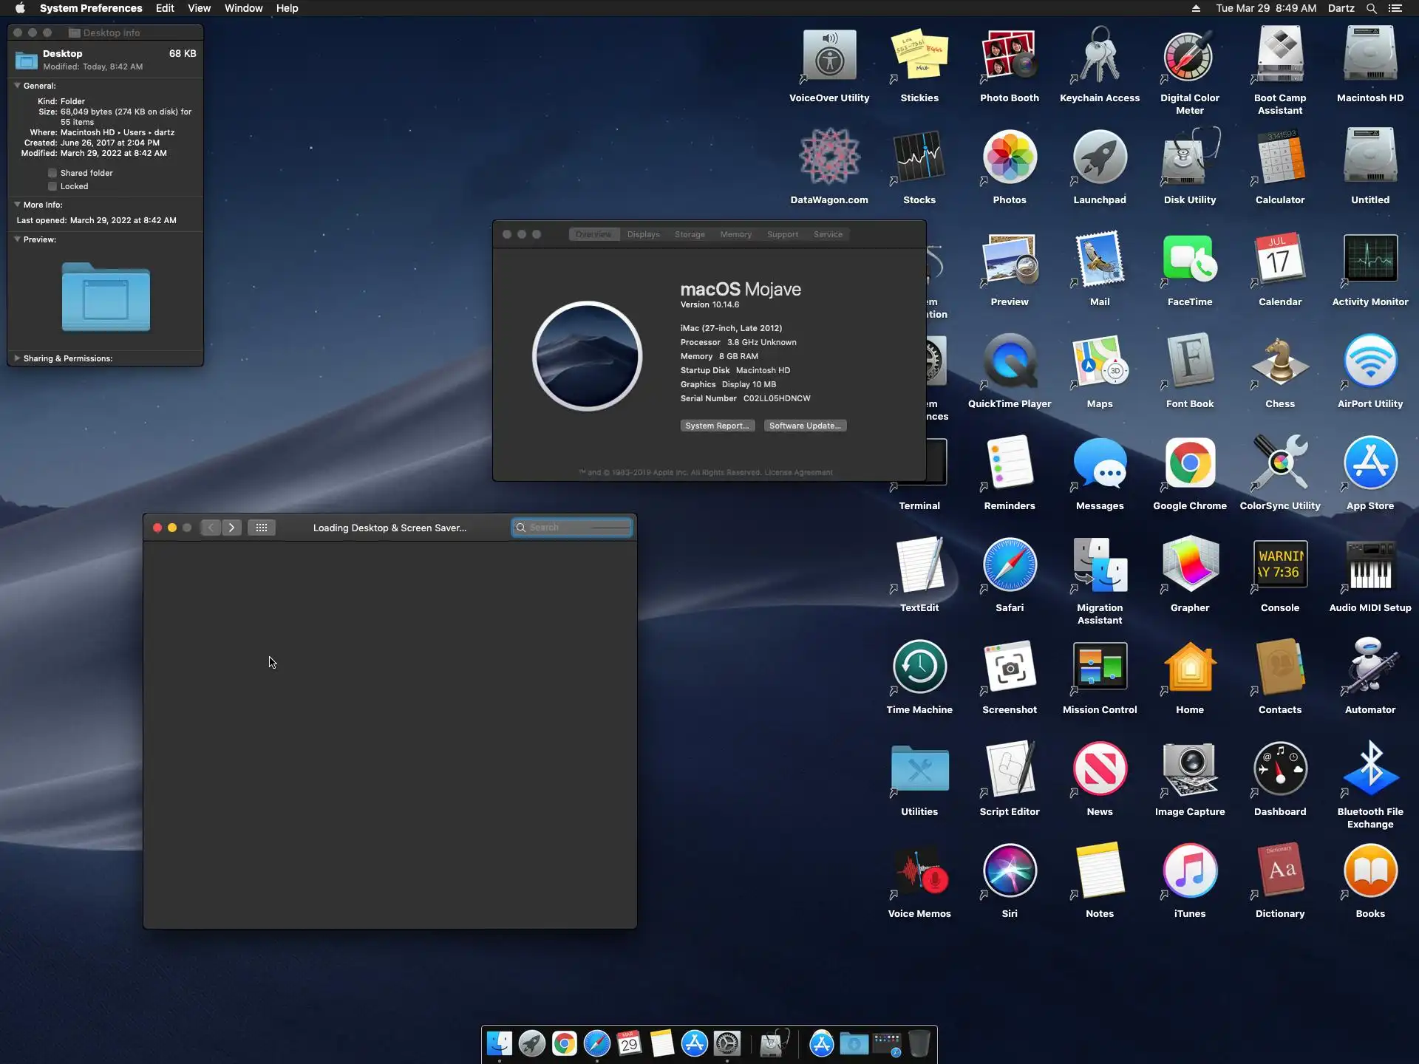
Task: Open the Time Machine icon
Action: point(919,667)
